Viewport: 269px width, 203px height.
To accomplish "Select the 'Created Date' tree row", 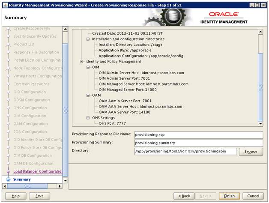I will click(x=127, y=33).
